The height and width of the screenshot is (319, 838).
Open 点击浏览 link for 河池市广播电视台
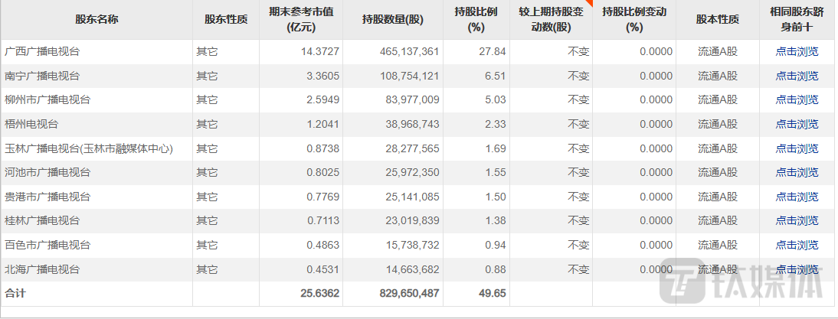click(x=797, y=173)
